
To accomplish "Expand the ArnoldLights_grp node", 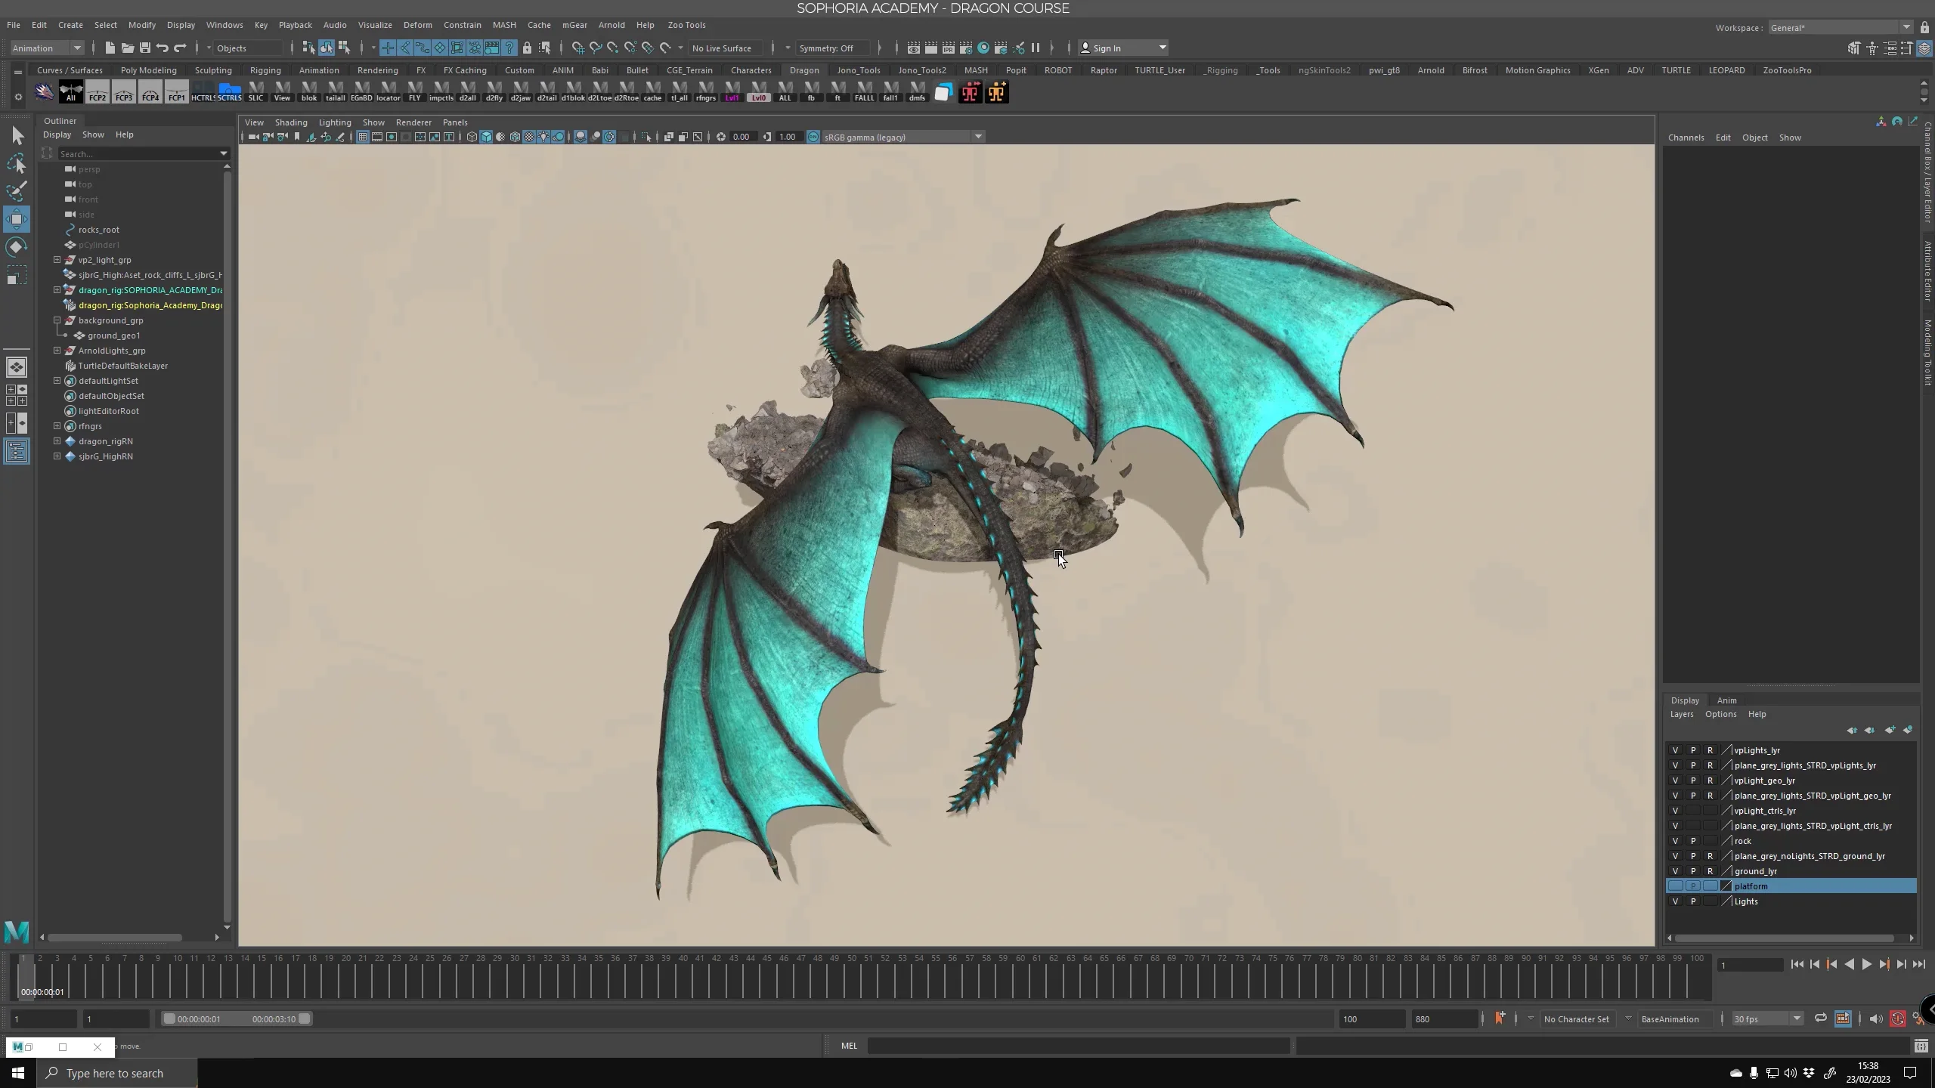I will click(x=57, y=350).
